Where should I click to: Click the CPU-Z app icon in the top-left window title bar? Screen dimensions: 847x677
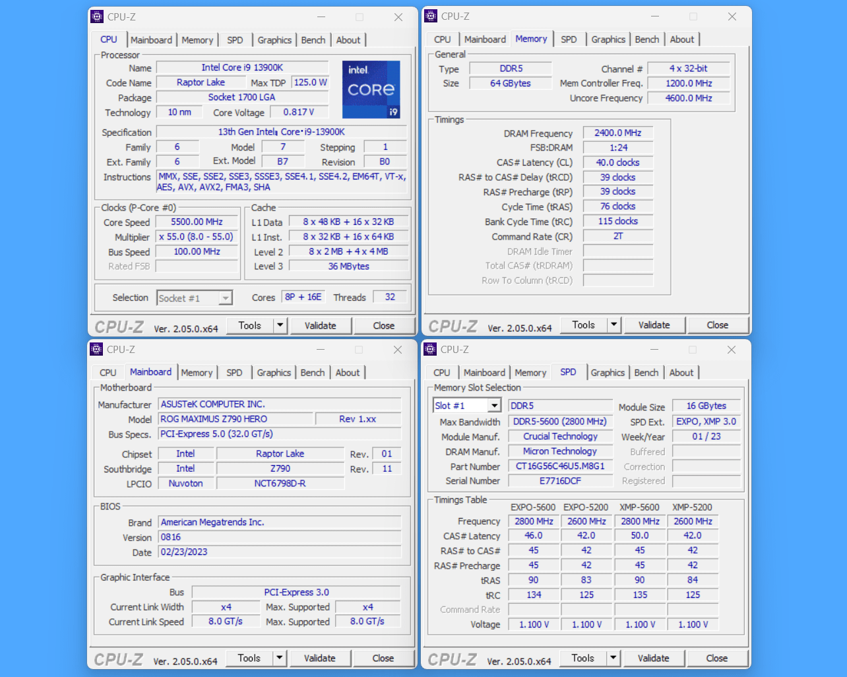click(x=97, y=17)
